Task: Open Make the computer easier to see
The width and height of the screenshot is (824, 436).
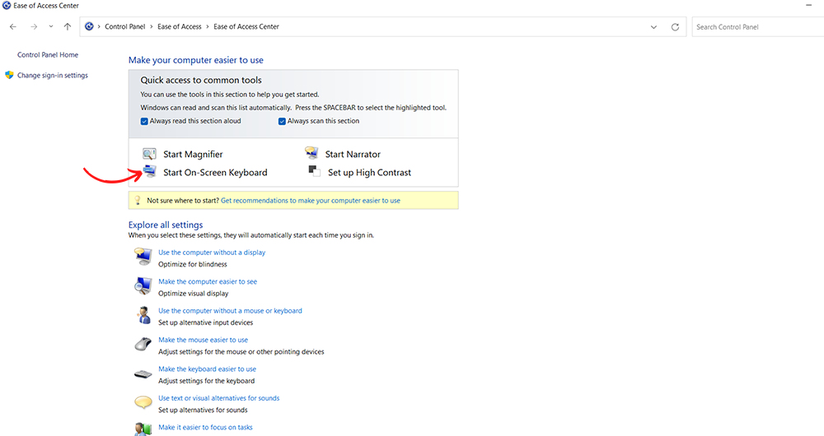Action: [208, 281]
